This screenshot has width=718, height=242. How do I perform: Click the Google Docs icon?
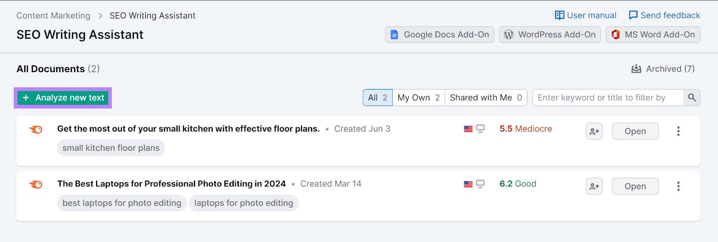point(394,35)
